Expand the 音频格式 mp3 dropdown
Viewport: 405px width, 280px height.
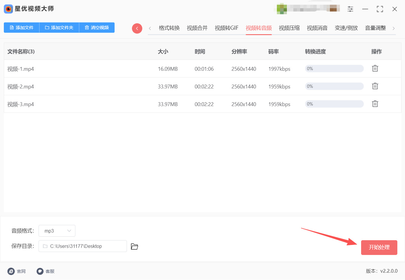pos(57,231)
